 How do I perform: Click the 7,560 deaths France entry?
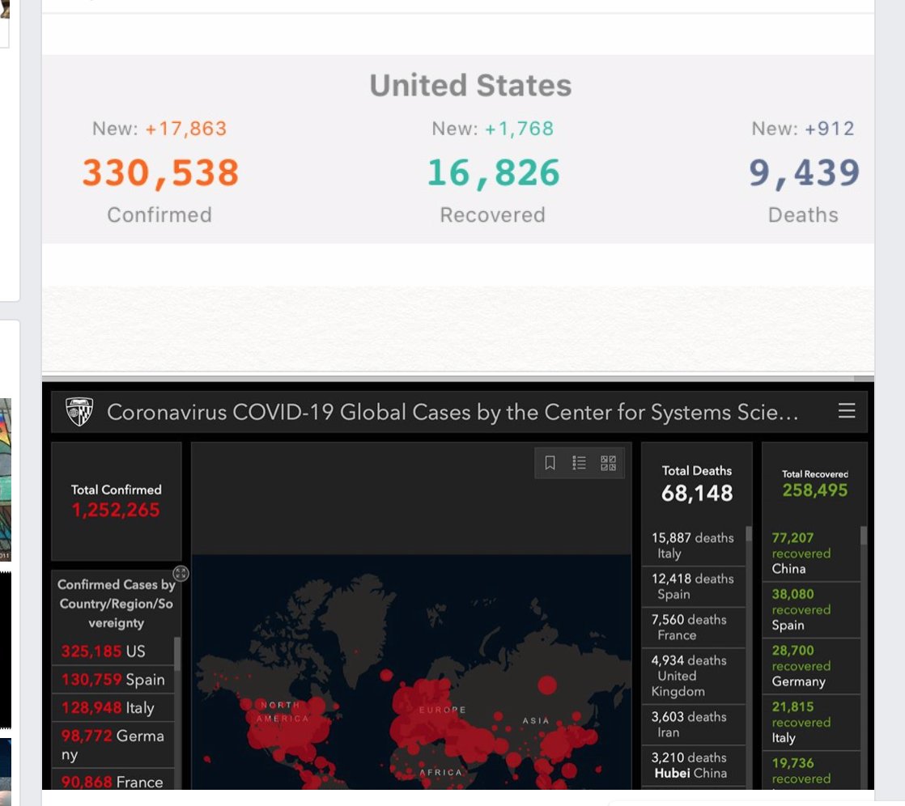click(x=694, y=628)
